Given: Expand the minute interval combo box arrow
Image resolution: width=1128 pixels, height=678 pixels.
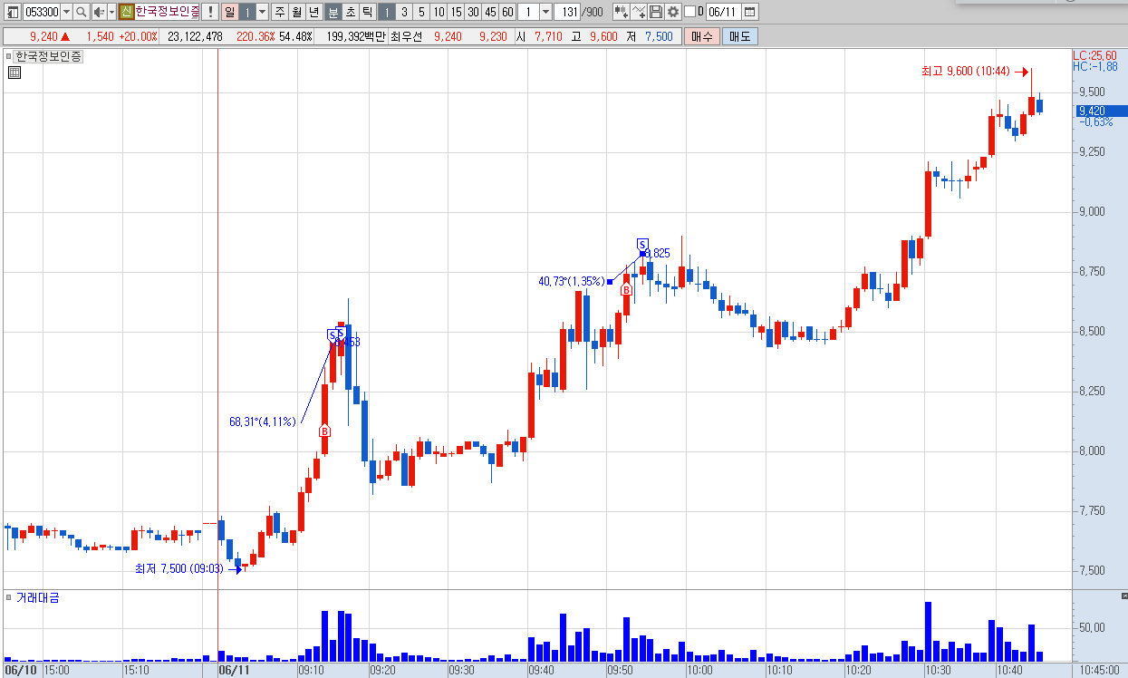Looking at the screenshot, I should [545, 12].
